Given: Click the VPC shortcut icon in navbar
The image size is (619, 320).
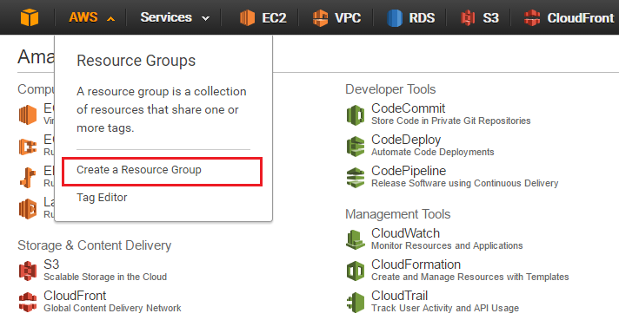Looking at the screenshot, I should point(320,17).
